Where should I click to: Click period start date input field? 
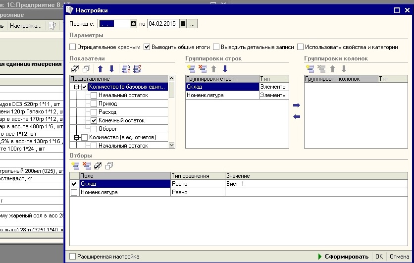[114, 24]
